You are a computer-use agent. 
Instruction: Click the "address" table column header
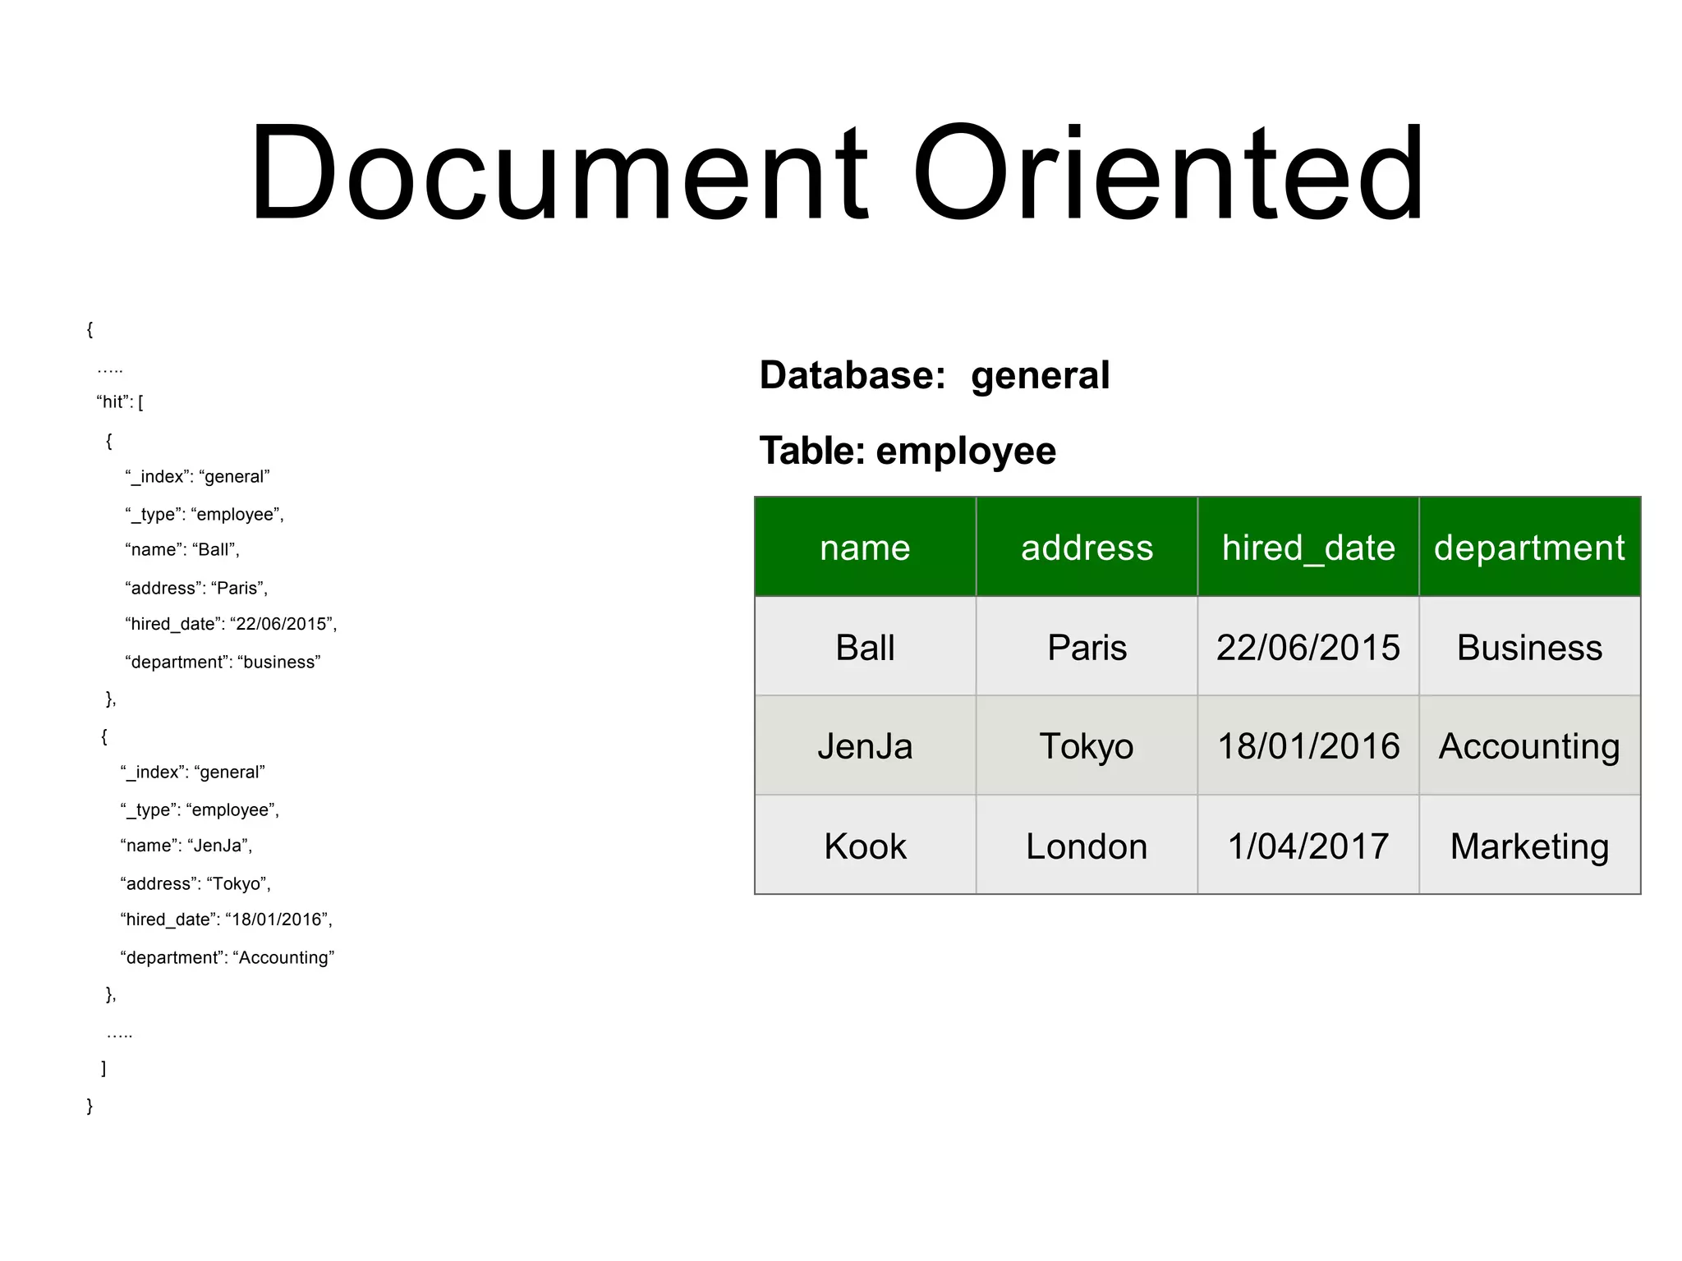tap(1087, 547)
